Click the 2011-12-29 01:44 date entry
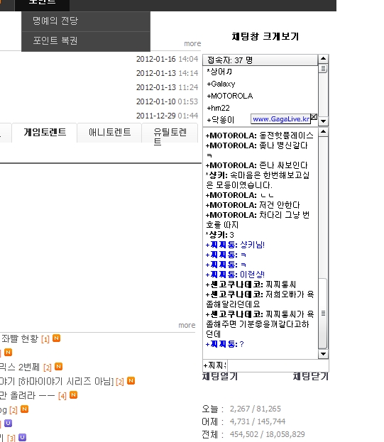 click(x=168, y=116)
